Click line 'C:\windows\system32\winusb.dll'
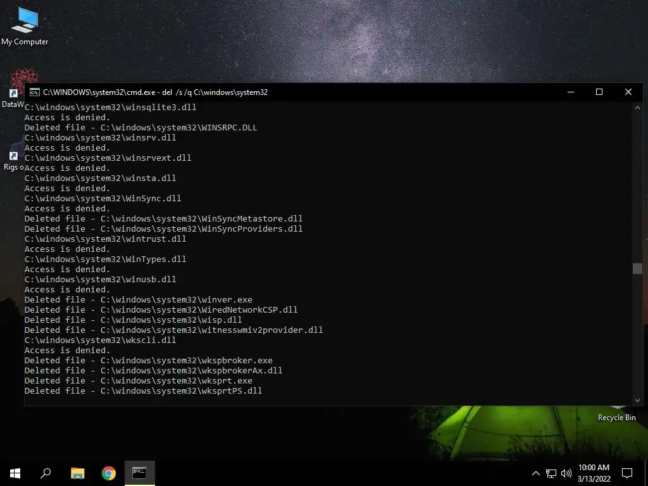This screenshot has width=648, height=486. click(x=101, y=279)
